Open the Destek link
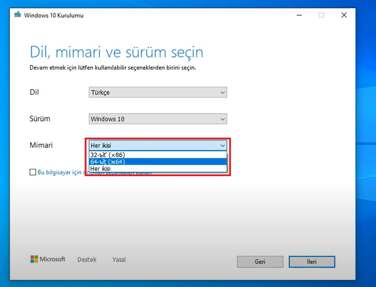The image size is (376, 287). click(x=87, y=259)
